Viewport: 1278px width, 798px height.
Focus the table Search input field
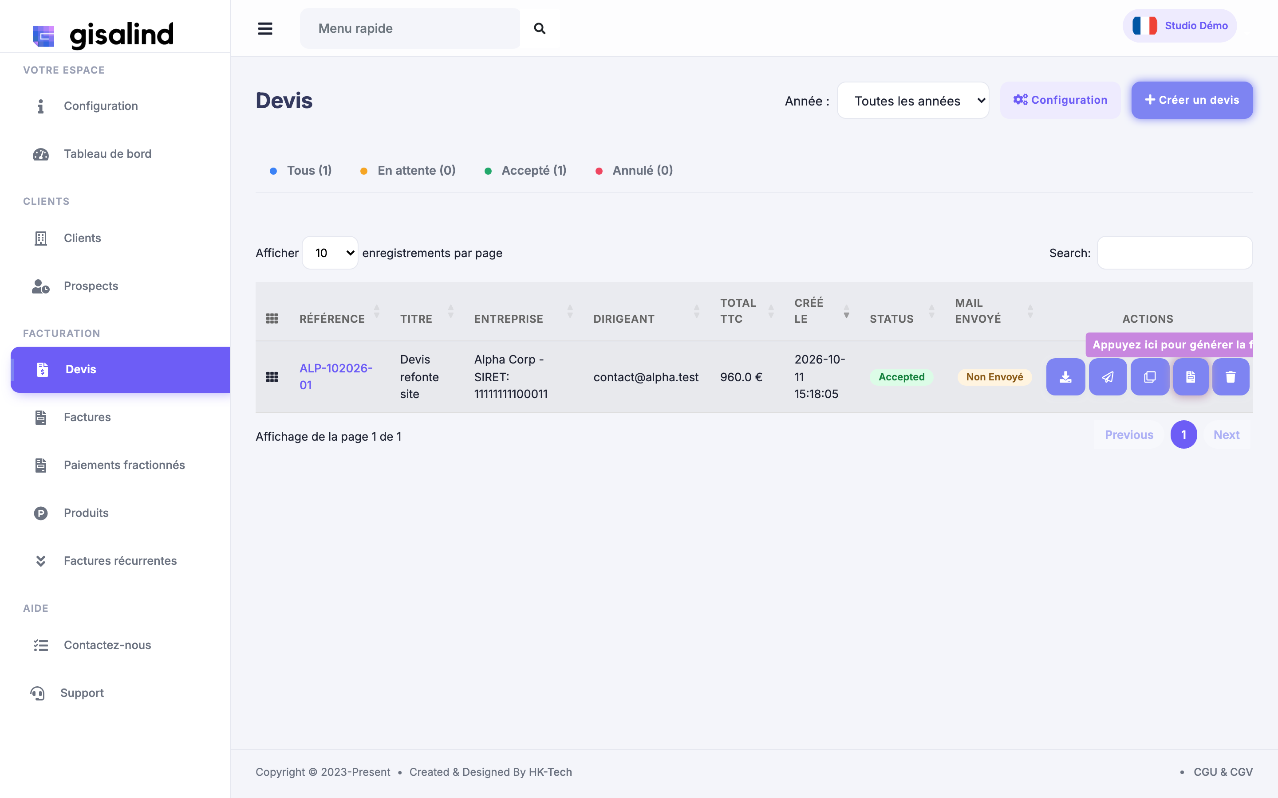click(x=1175, y=253)
